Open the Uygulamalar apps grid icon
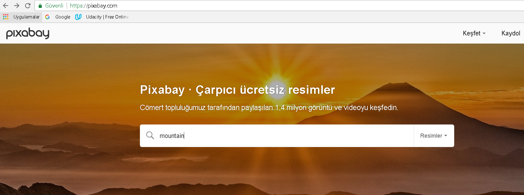Screen dimensions: 524x195 [6, 17]
